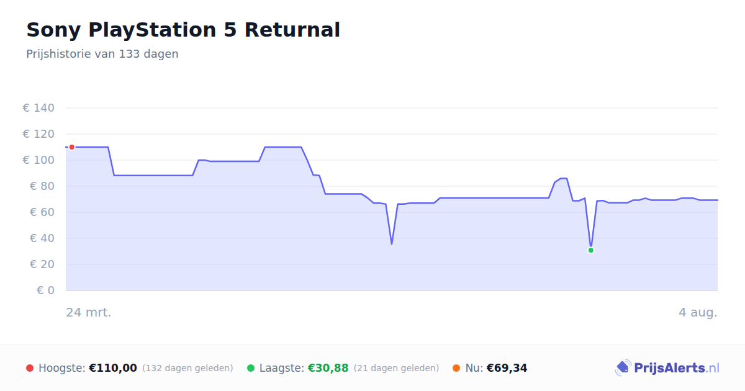The height and width of the screenshot is (391, 745).
Task: Click the Sony PlayStation 5 Returnal title
Action: coord(183,30)
